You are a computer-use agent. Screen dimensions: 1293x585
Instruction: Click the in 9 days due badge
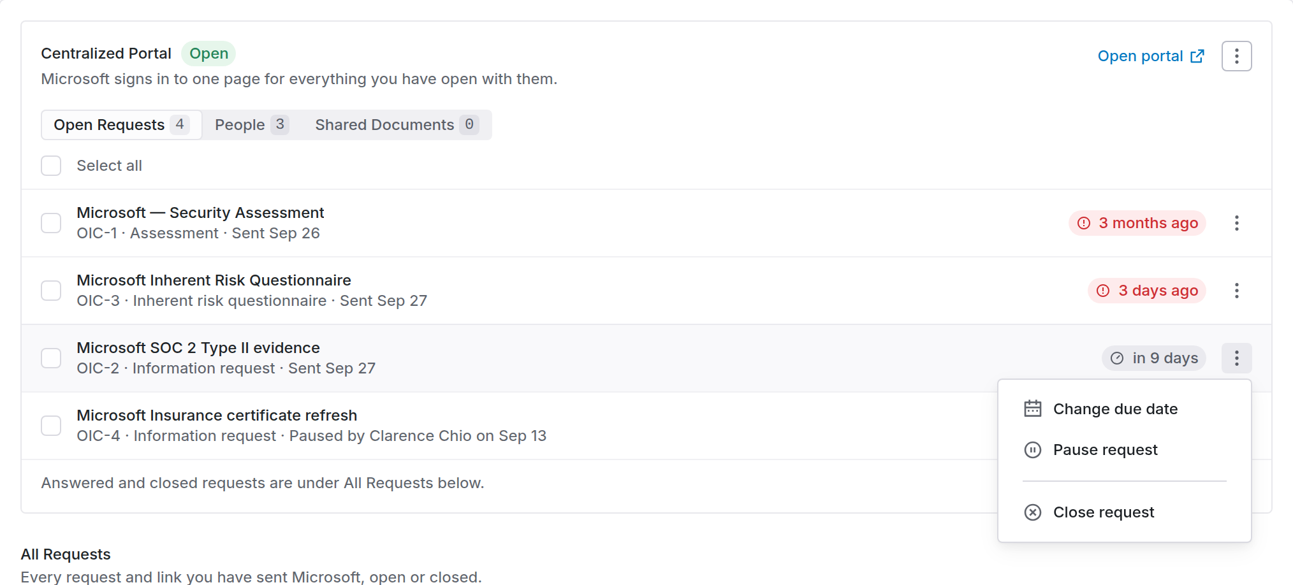point(1154,358)
